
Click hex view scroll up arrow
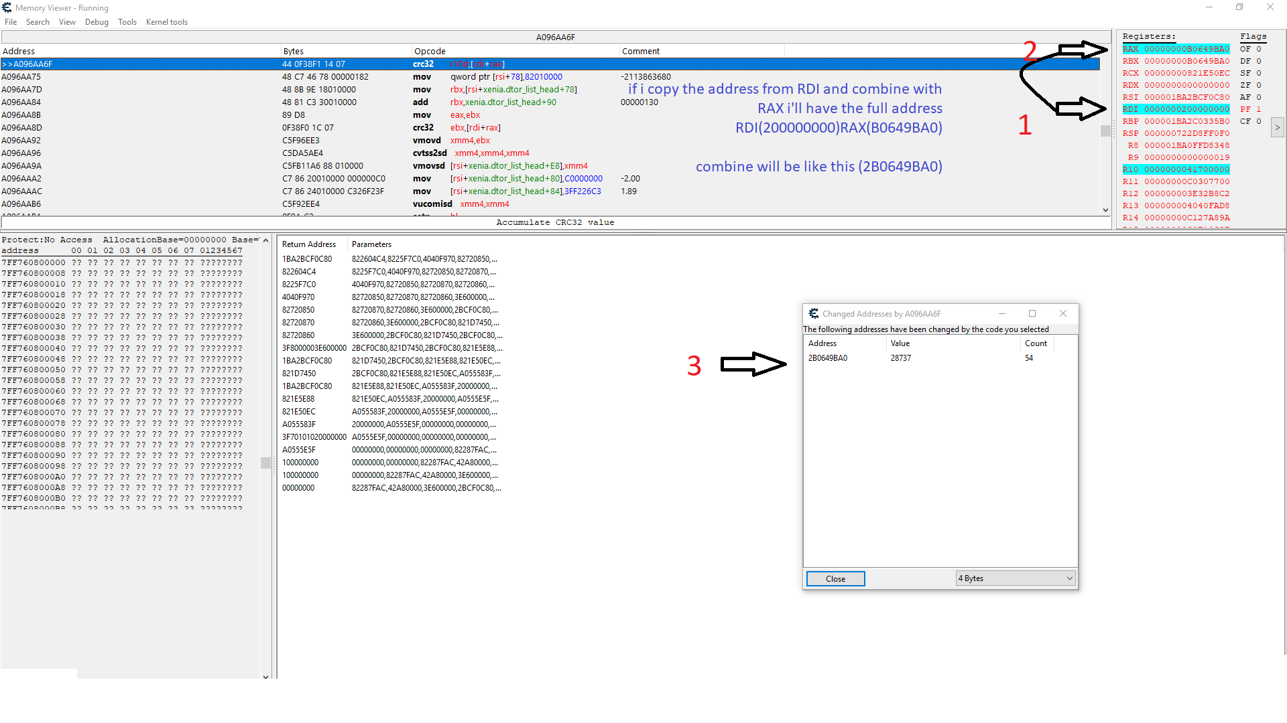coord(266,240)
